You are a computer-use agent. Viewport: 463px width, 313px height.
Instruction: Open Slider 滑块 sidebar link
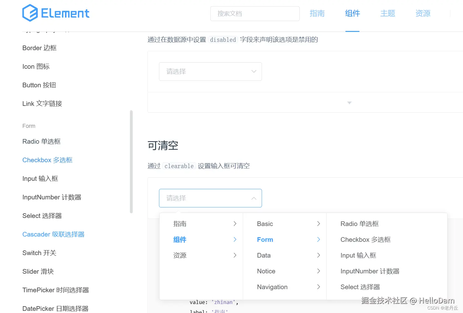point(38,272)
